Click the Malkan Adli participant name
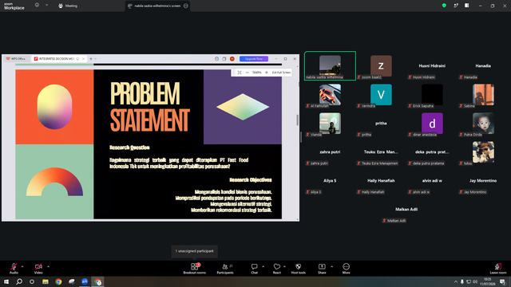 tap(406, 209)
